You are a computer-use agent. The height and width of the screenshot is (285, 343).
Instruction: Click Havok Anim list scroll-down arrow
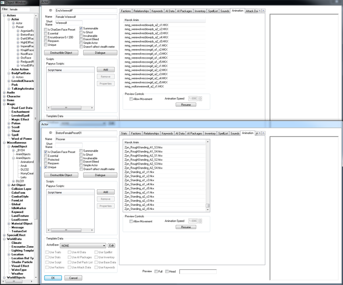tap(208, 209)
